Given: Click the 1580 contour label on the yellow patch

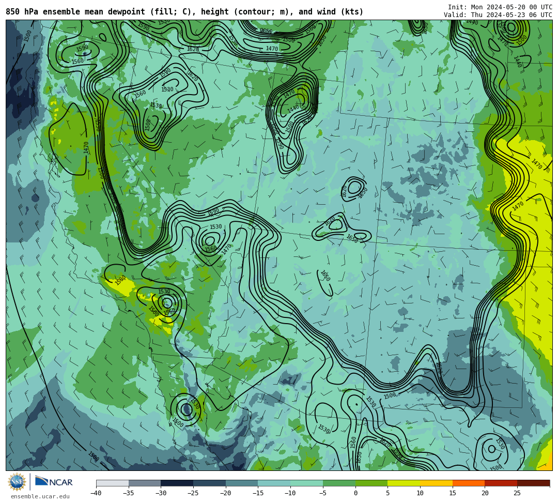Looking at the screenshot, I should [x=120, y=280].
